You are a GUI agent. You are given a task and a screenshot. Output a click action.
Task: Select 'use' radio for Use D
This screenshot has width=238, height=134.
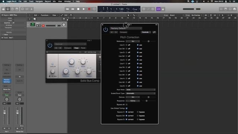[x=138, y=52]
